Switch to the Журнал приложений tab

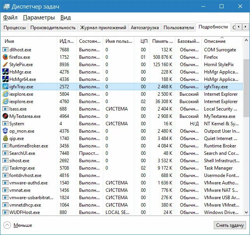pyautogui.click(x=103, y=28)
